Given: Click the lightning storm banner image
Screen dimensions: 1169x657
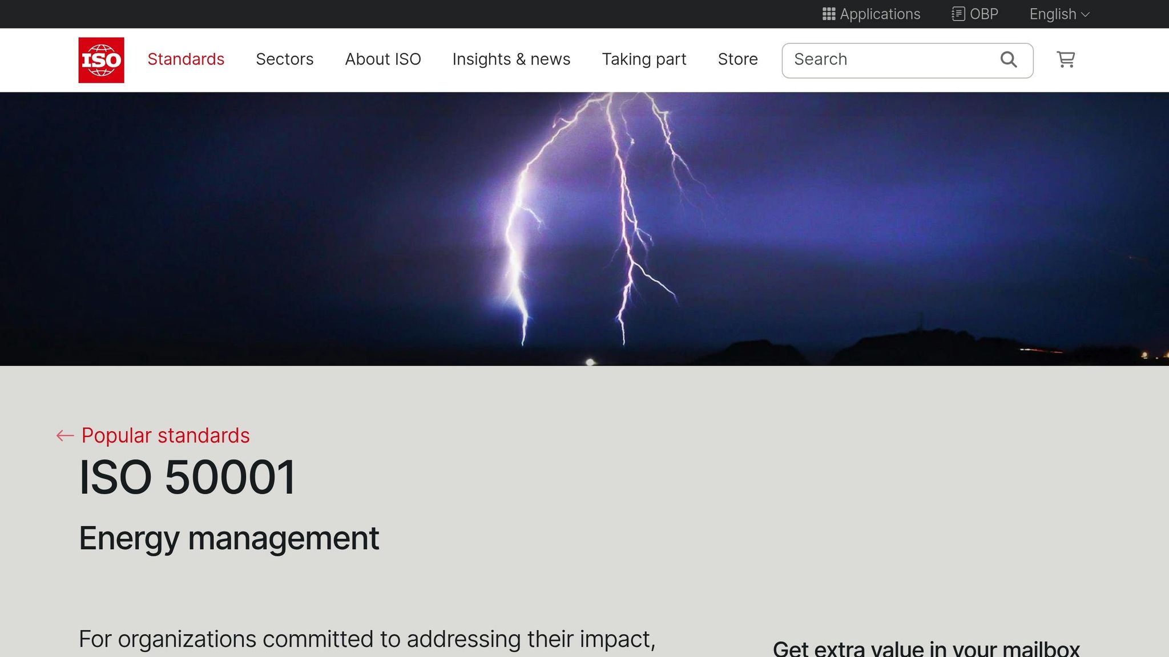Looking at the screenshot, I should 584,229.
